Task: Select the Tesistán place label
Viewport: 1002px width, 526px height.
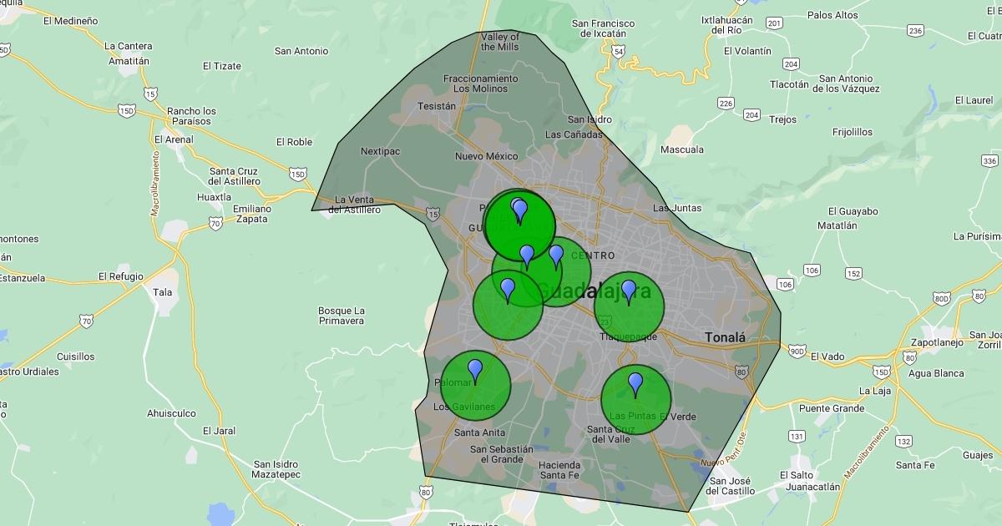Action: click(437, 106)
